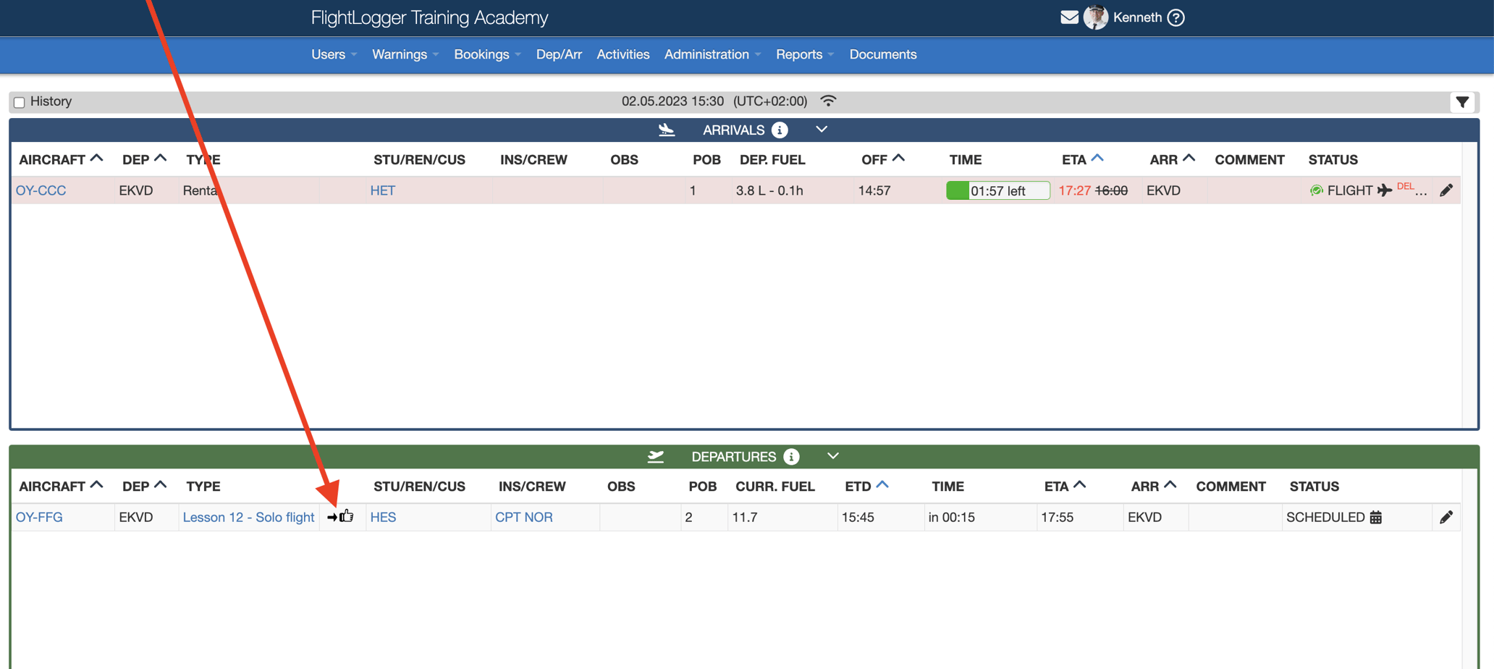Collapse the Arrivals section chevron
1494x669 pixels.
tap(821, 130)
